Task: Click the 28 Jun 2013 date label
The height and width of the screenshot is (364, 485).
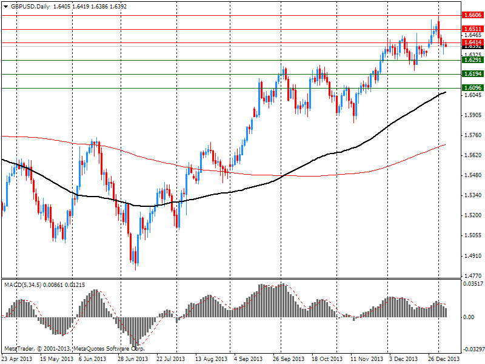Action: pos(133,359)
